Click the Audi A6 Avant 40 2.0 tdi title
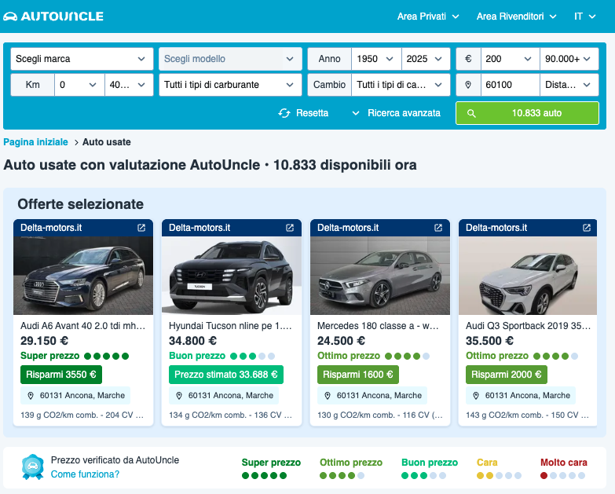This screenshot has height=494, width=615. (82, 326)
